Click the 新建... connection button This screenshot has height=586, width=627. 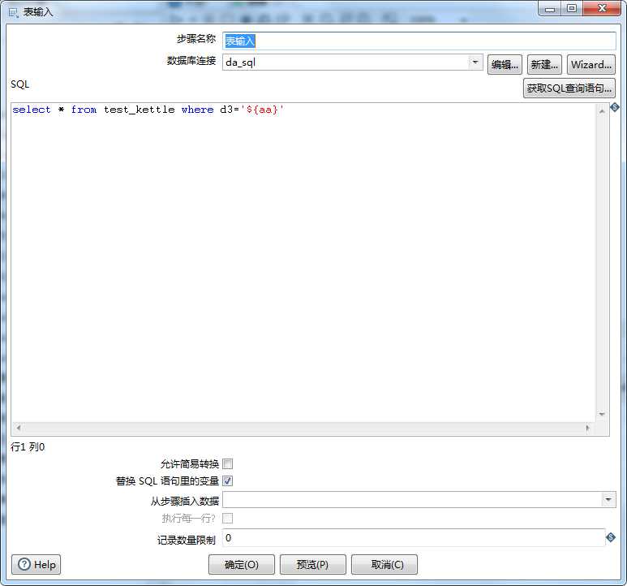pos(544,64)
